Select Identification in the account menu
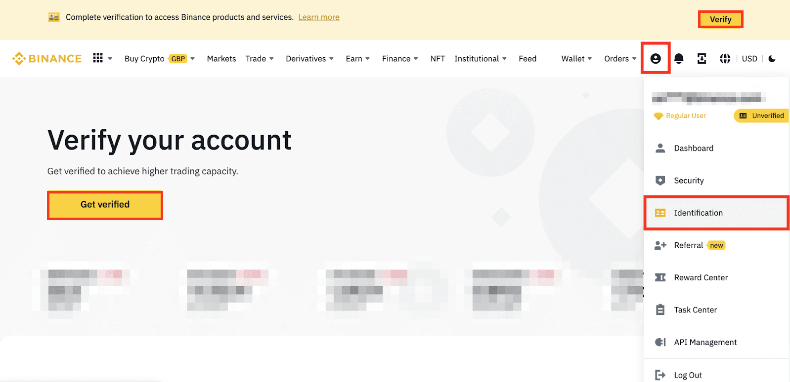The width and height of the screenshot is (790, 382). coord(716,213)
